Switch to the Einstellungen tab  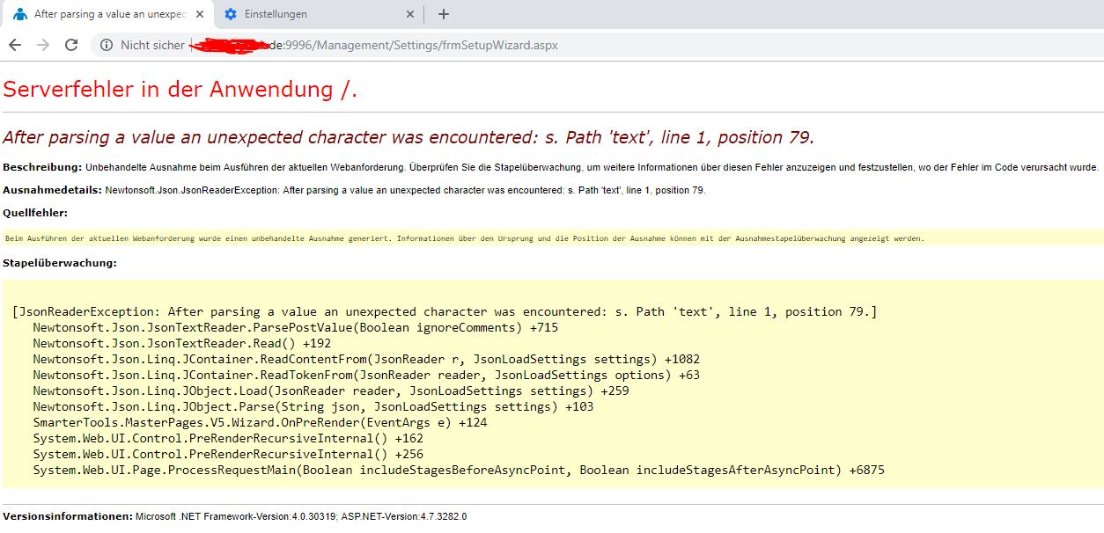(308, 14)
